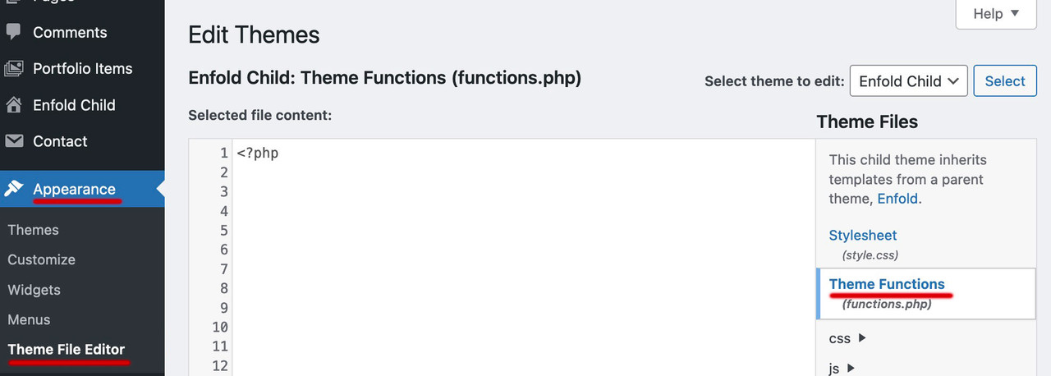Open the Customize submenu item
The height and width of the screenshot is (376, 1051).
pos(41,259)
